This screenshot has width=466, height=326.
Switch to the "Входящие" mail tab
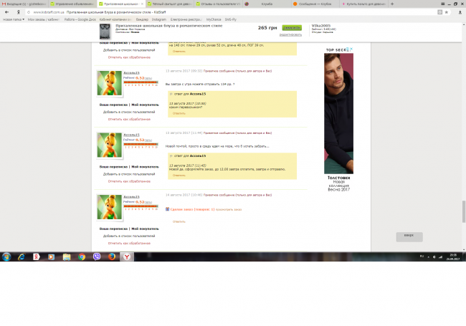(25, 4)
